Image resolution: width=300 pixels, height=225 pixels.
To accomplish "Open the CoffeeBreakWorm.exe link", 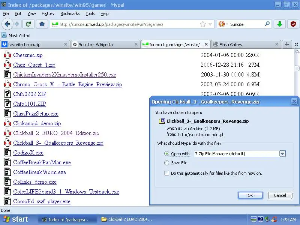I will tap(39, 172).
